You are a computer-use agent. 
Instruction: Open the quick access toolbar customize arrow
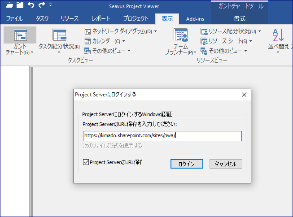(50, 5)
